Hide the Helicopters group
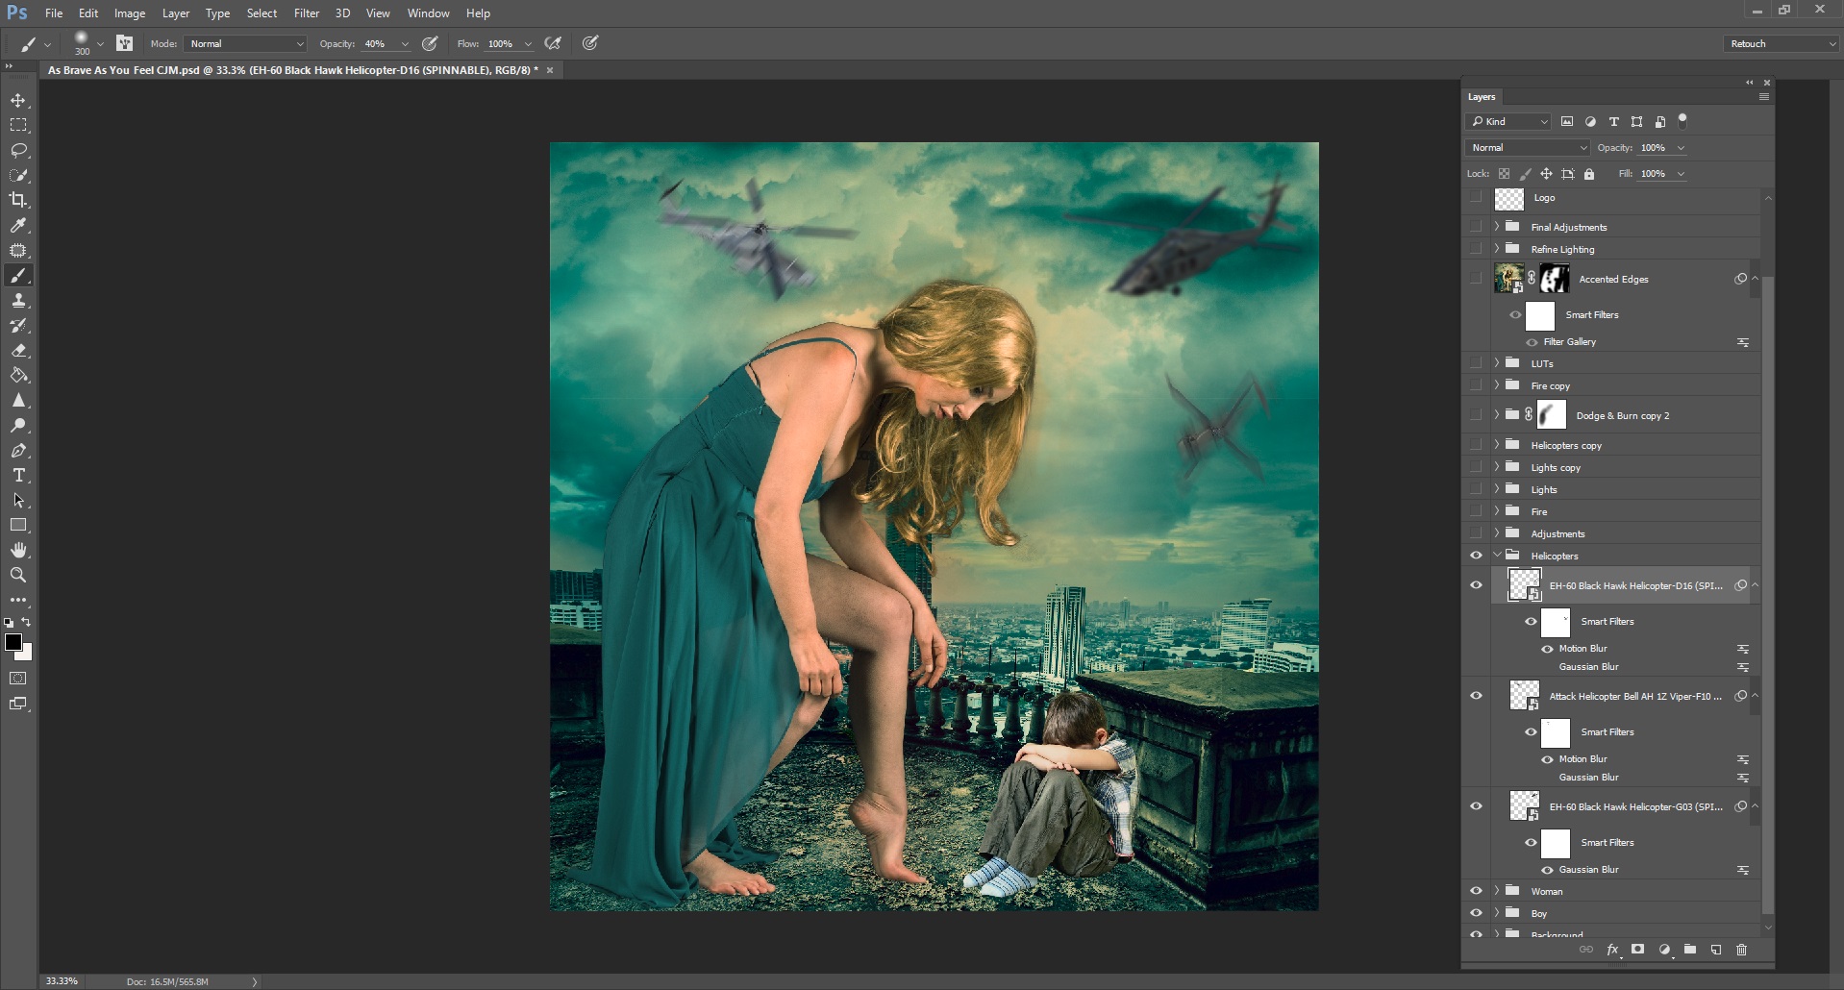Screen dimensions: 1844x990 [x=1476, y=556]
